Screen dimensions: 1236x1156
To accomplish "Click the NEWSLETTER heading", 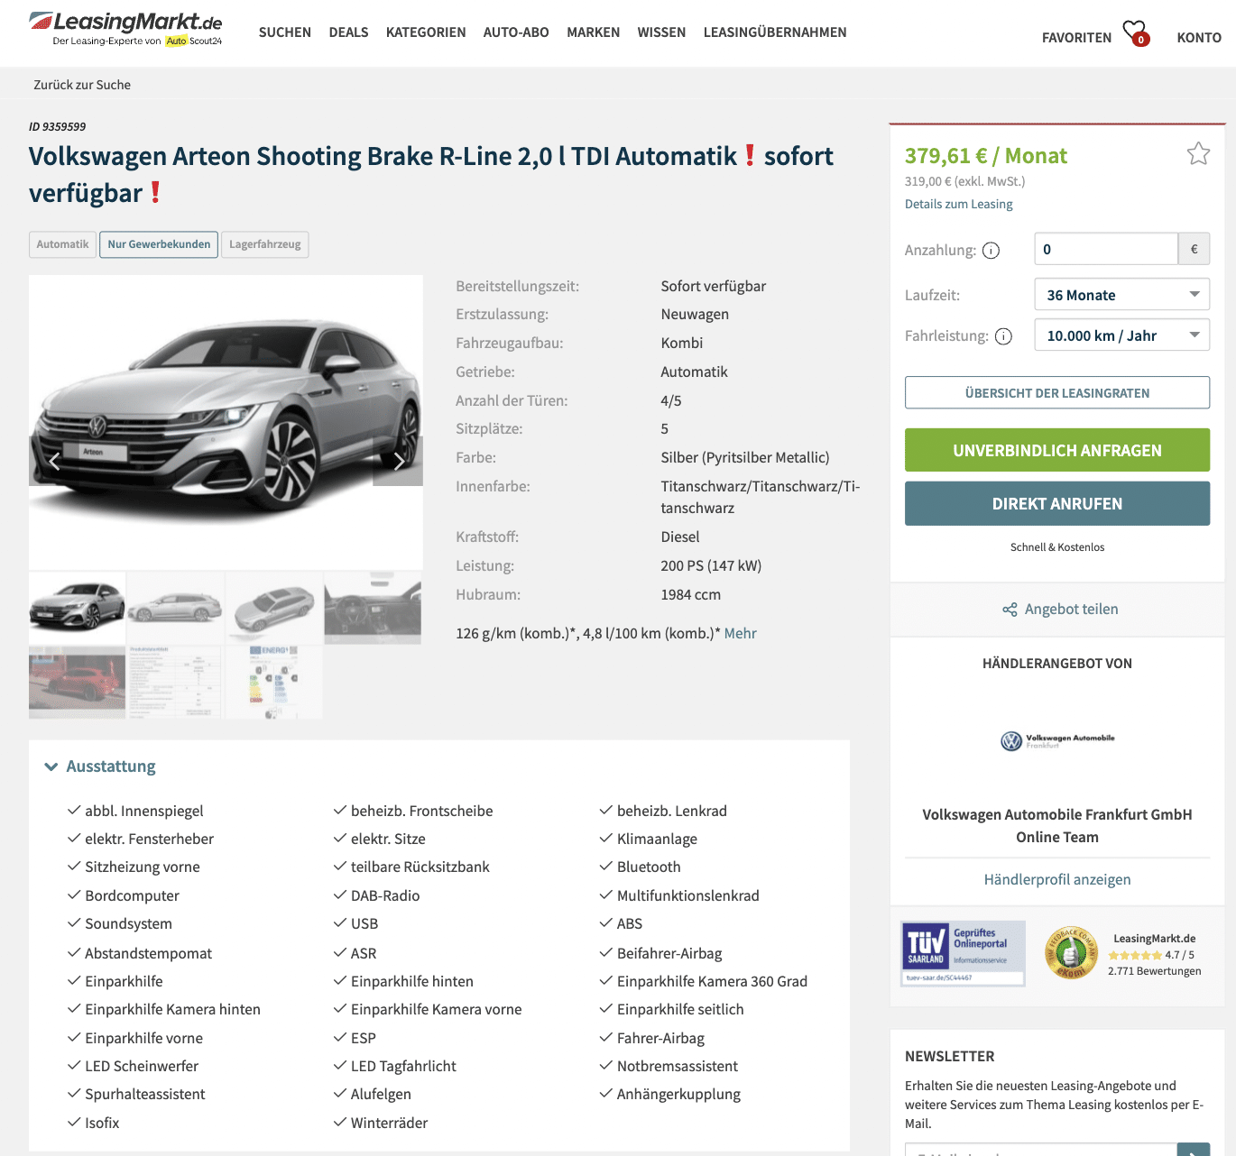I will pos(950,1056).
